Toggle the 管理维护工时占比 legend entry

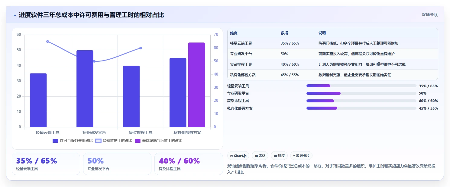tap(114, 141)
